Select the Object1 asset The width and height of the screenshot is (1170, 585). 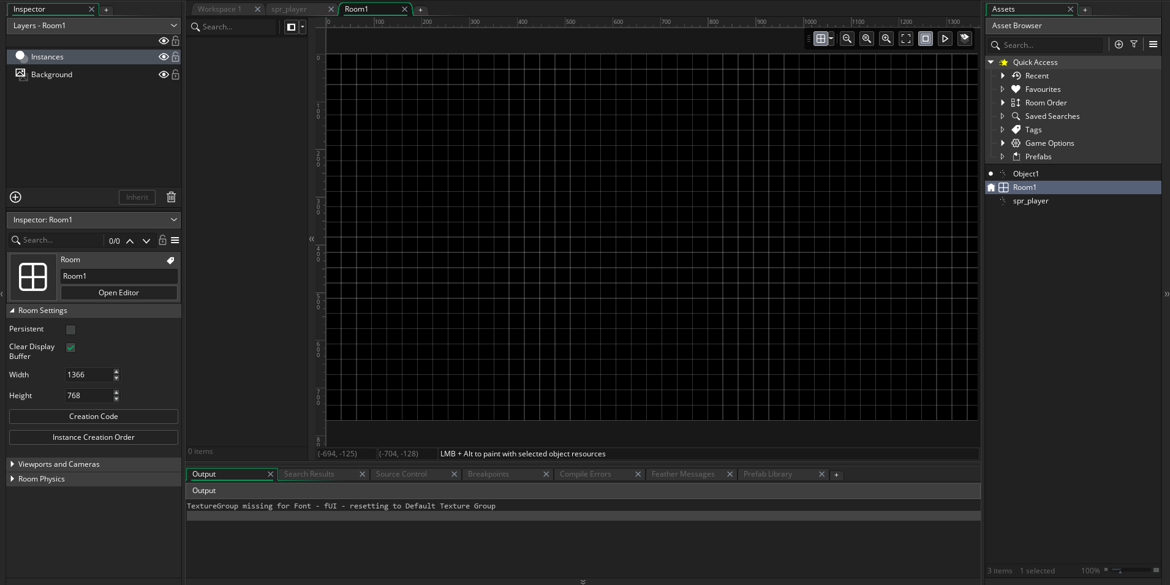[1026, 174]
